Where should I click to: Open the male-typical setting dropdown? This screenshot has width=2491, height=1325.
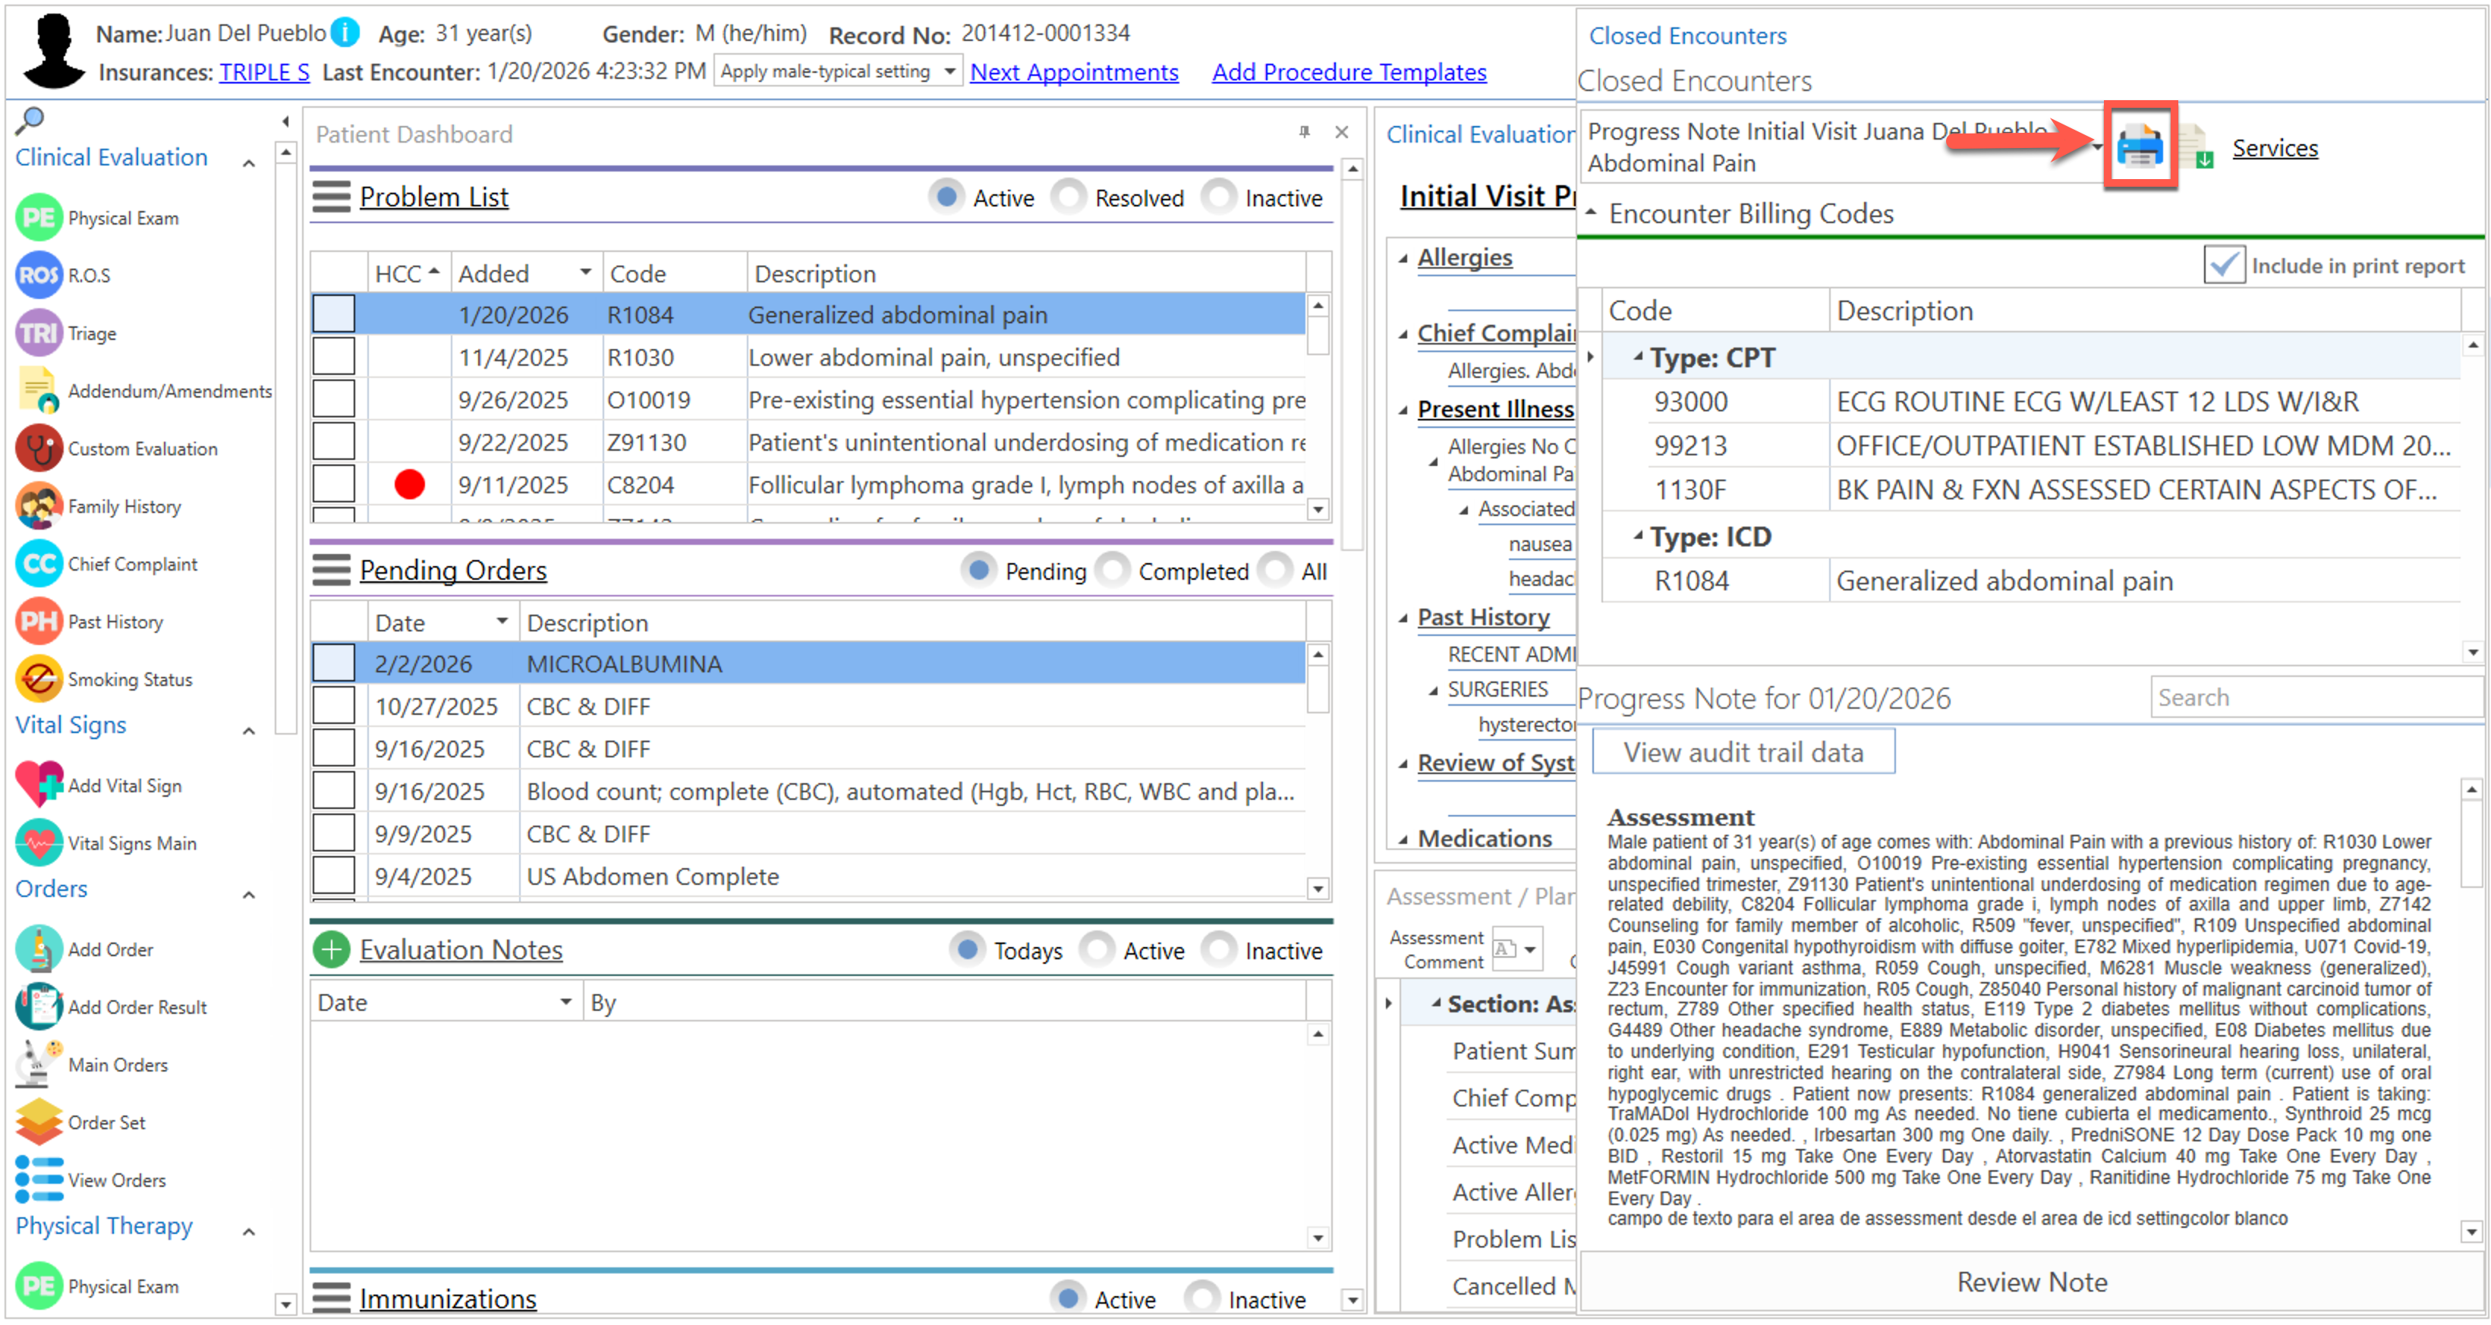pos(949,71)
